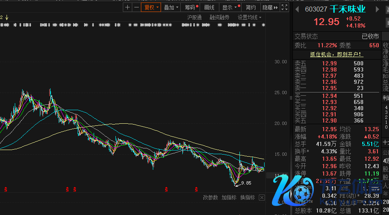The height and width of the screenshot is (215, 389).
Task: Click the first red S event marker
Action: (6, 190)
